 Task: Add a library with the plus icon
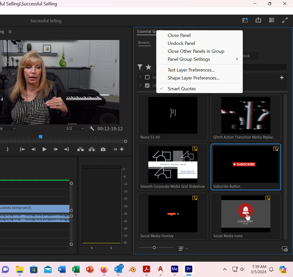click(x=282, y=77)
